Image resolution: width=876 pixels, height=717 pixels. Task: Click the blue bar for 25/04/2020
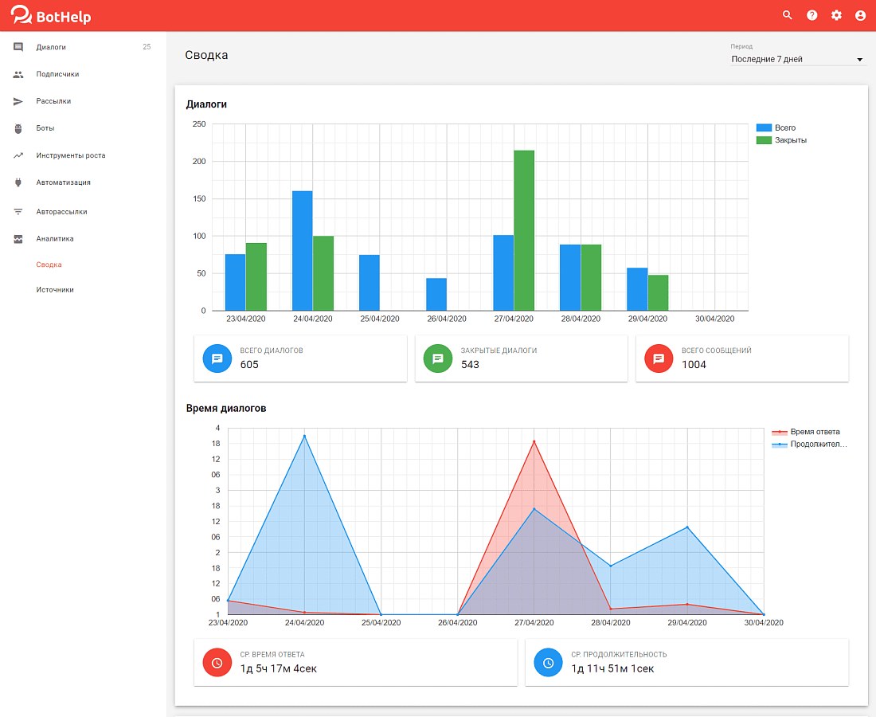[x=370, y=283]
